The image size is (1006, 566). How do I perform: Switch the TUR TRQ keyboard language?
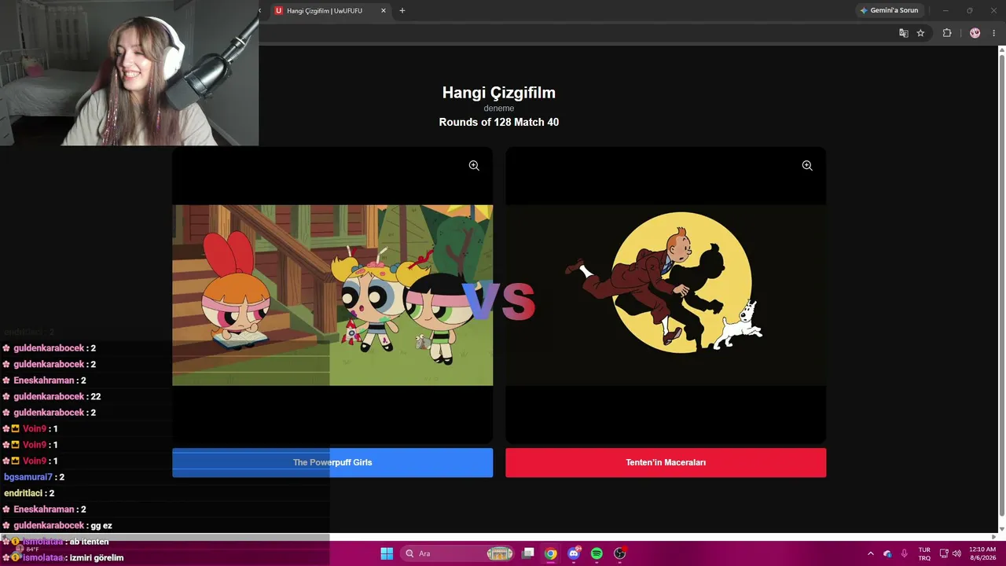(x=924, y=553)
